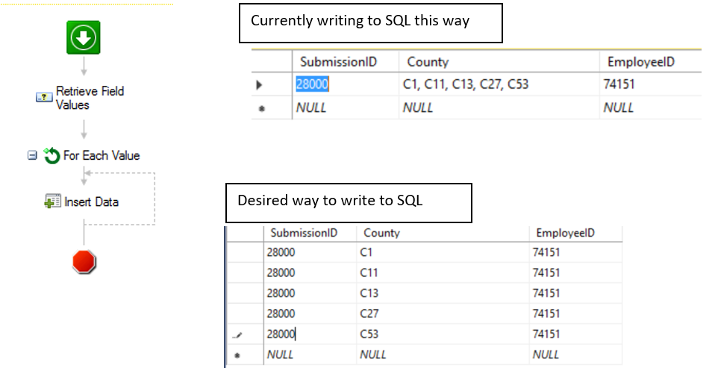Click the County column header in top table
Image resolution: width=715 pixels, height=368 pixels.
tap(428, 62)
